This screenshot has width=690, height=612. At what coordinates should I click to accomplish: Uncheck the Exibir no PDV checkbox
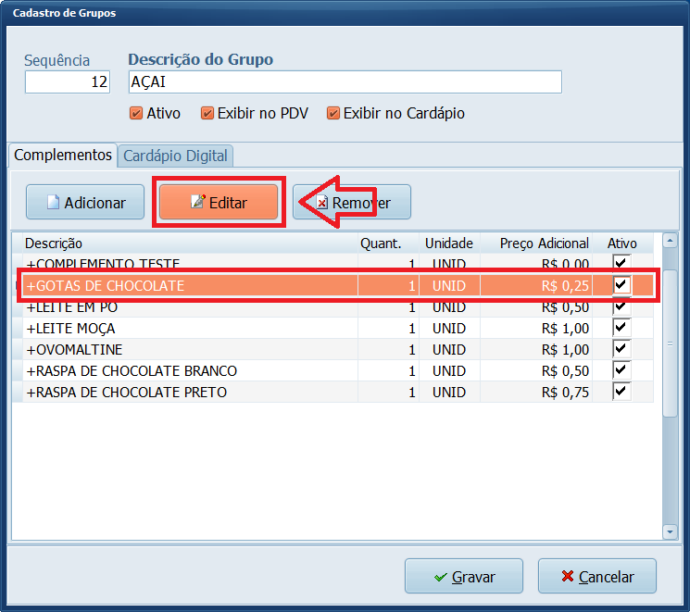pos(207,114)
